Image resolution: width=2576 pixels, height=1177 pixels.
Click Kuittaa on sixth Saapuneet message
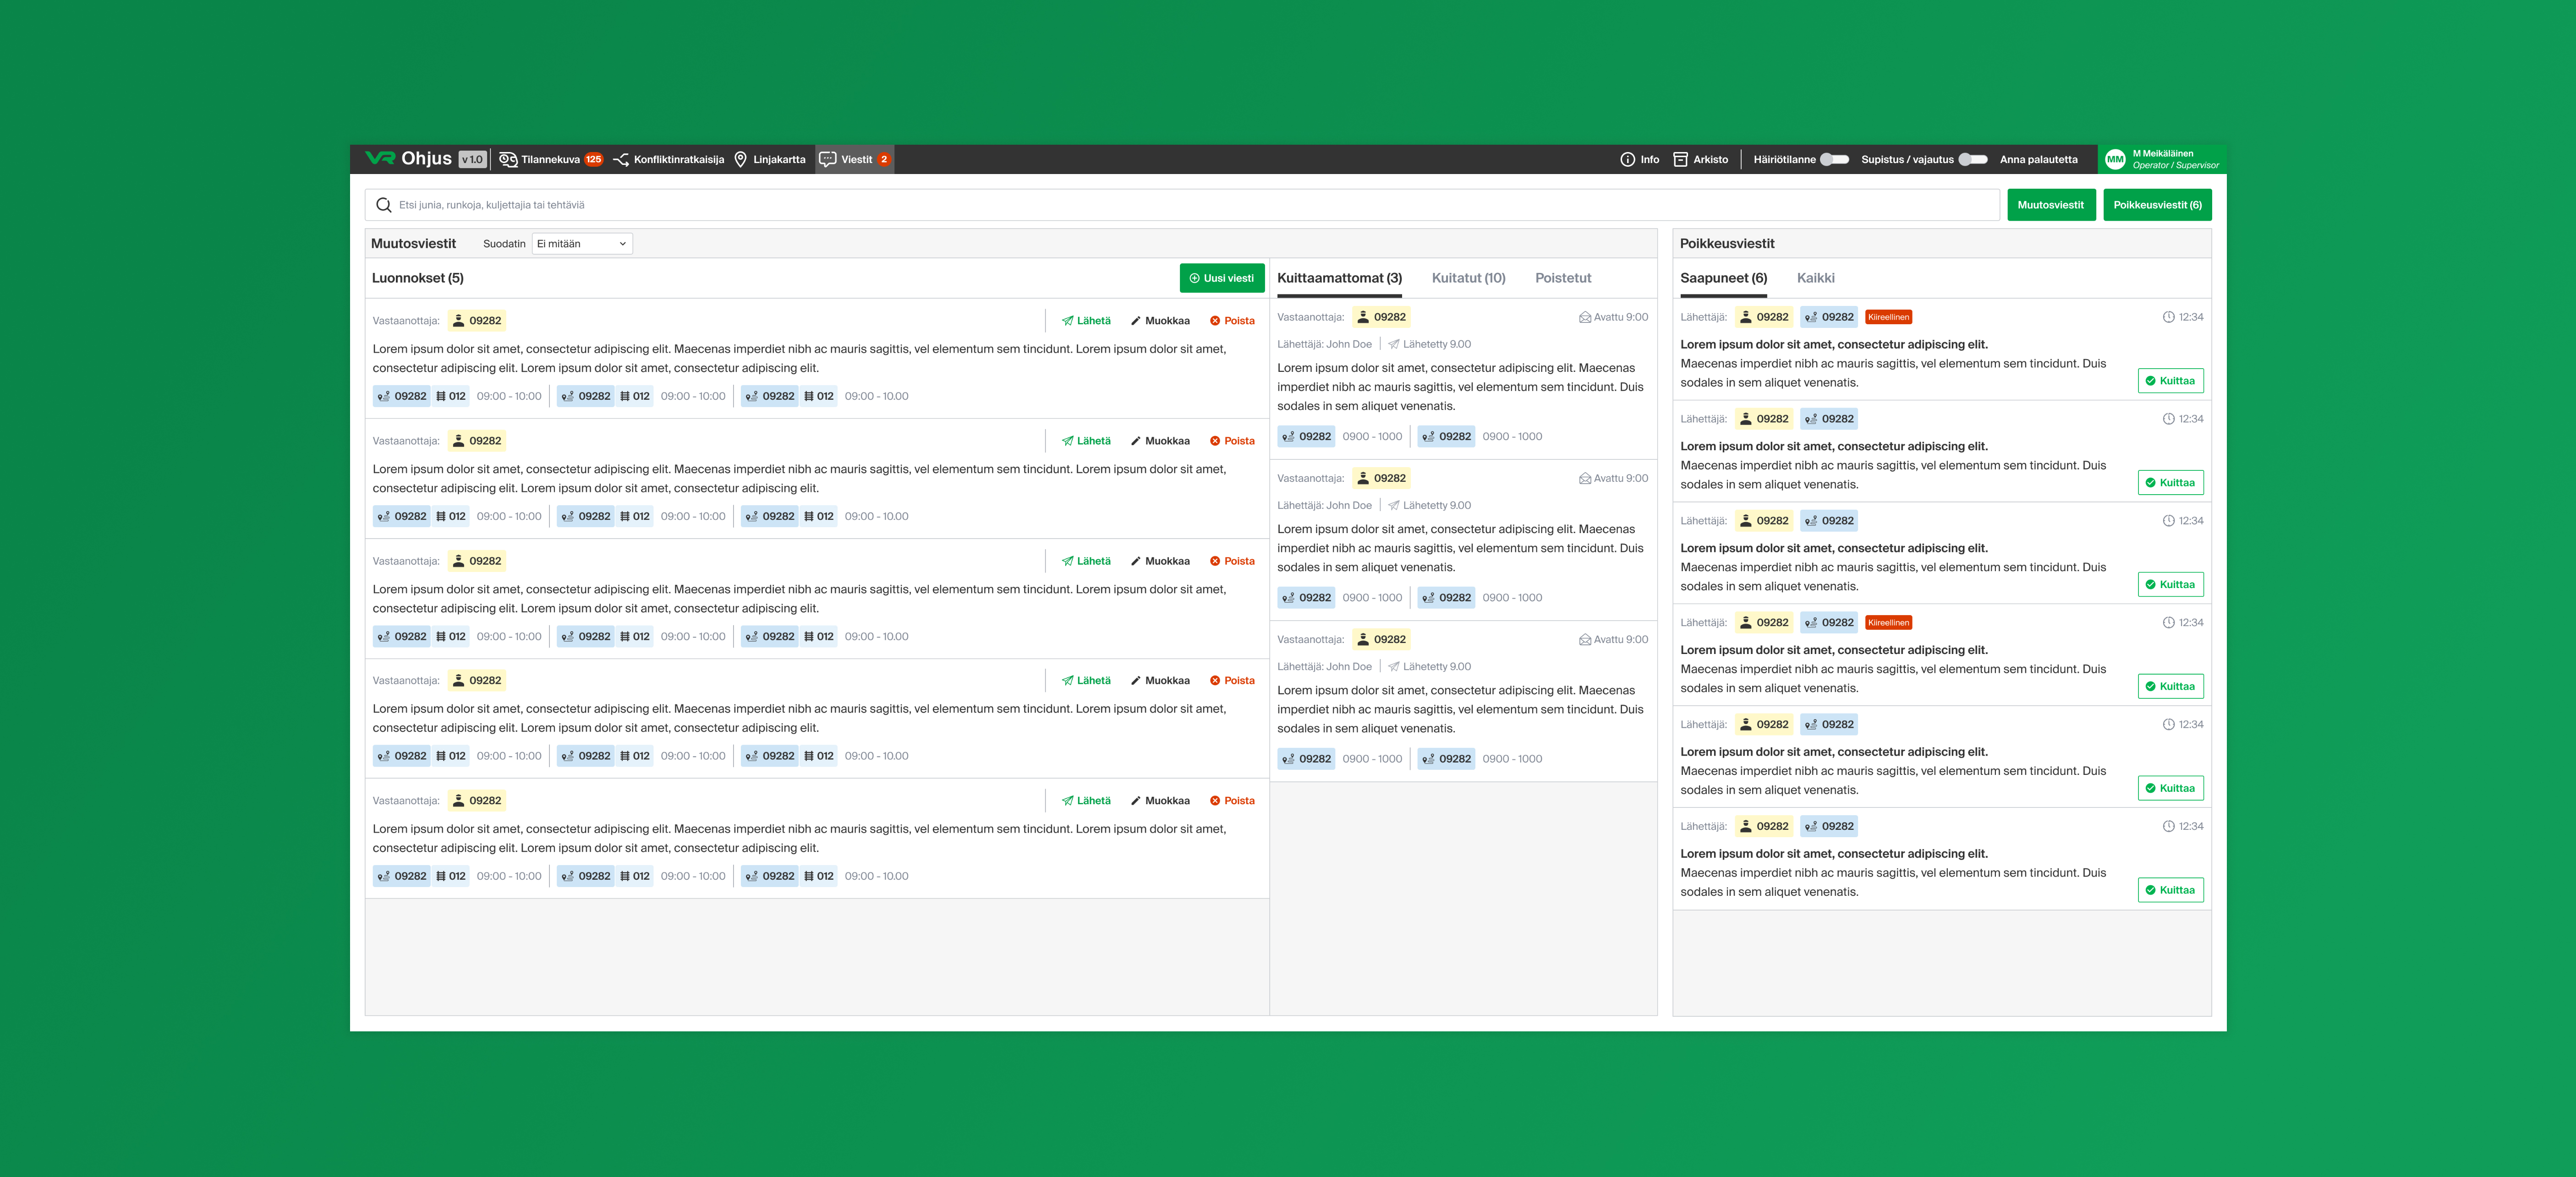(x=2170, y=890)
